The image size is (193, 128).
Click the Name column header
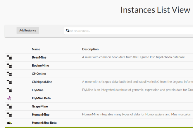[36, 49]
